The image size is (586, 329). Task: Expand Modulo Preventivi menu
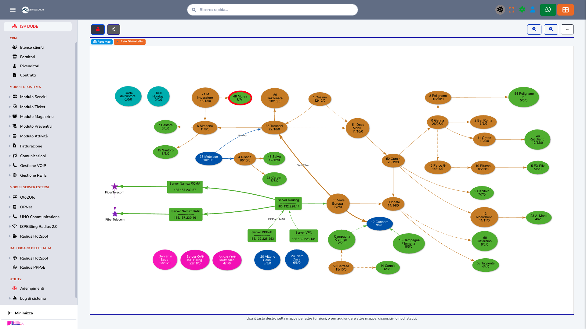(x=36, y=126)
